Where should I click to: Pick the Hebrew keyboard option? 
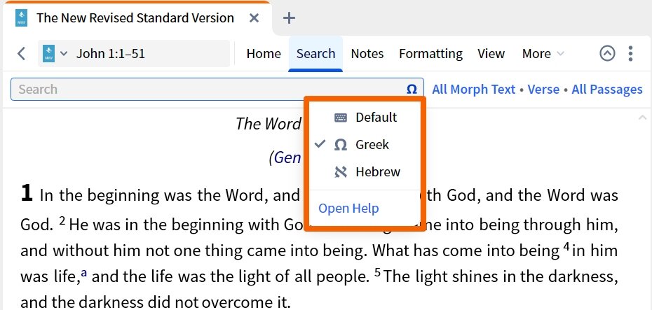tap(365, 172)
